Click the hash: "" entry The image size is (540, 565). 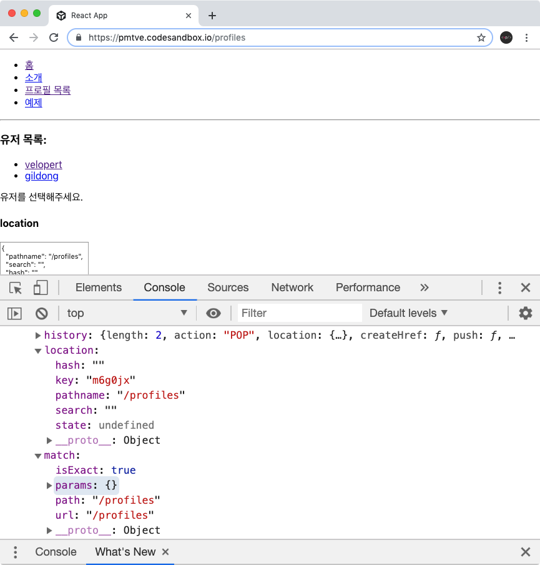(x=79, y=366)
